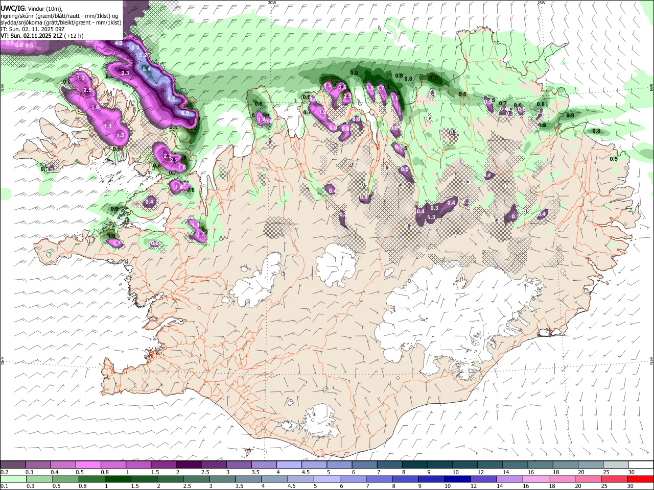The height and width of the screenshot is (490, 654).
Task: Click the bold UWC/IG title text
Action: [x=12, y=8]
